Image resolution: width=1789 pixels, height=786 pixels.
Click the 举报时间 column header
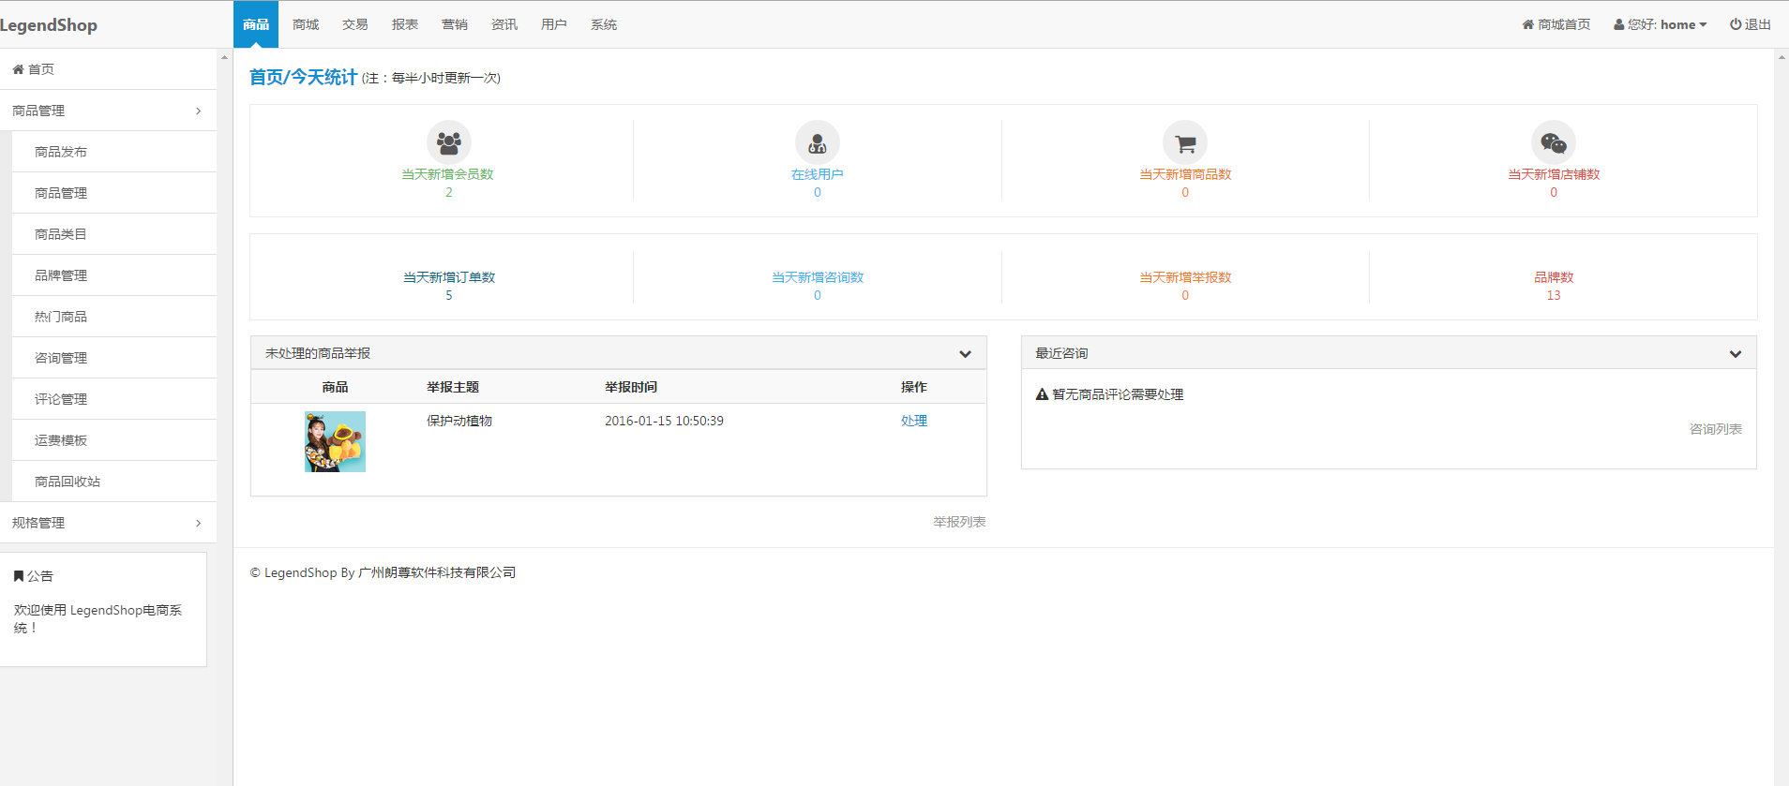631,387
